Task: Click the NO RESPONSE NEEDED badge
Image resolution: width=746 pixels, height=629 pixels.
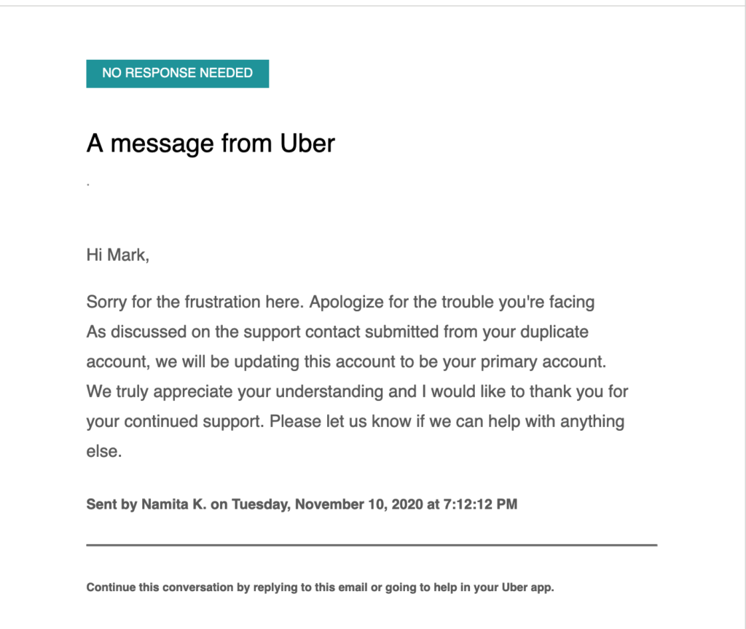Action: tap(177, 74)
